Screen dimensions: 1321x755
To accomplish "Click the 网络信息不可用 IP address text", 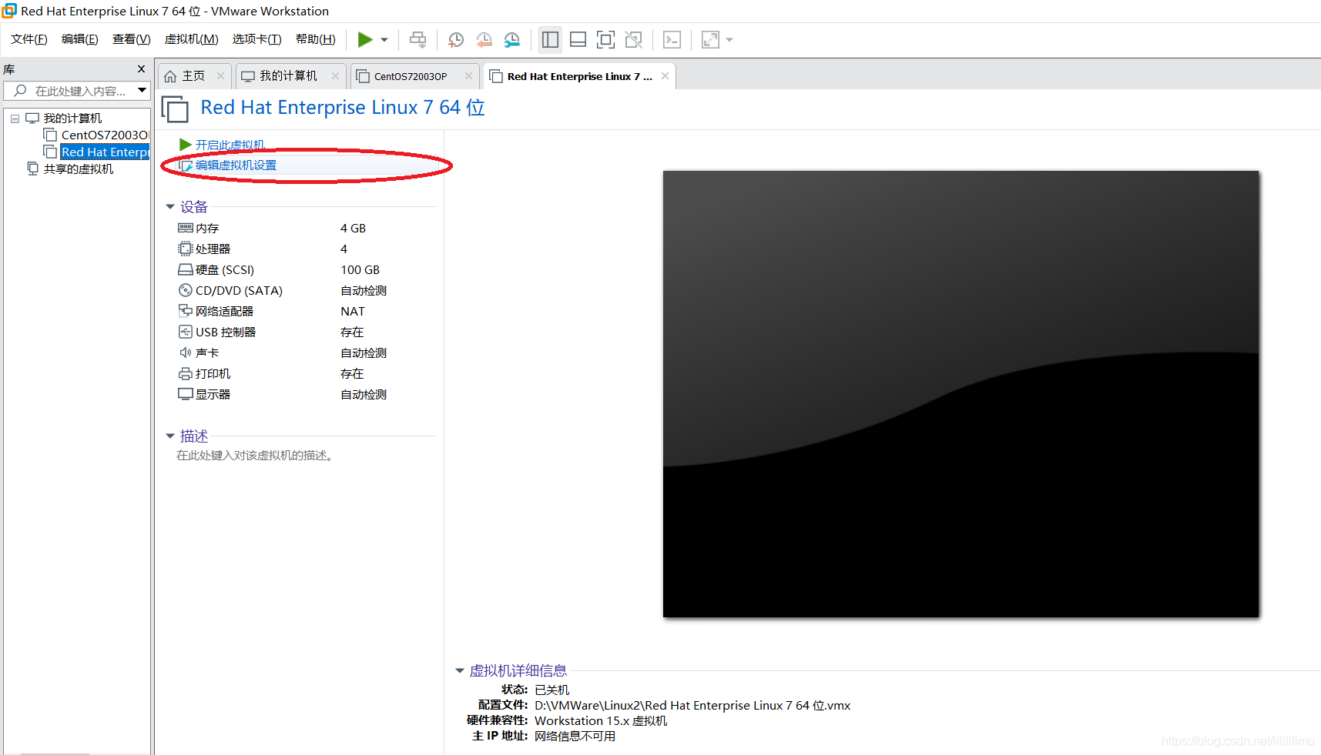I will 575,737.
